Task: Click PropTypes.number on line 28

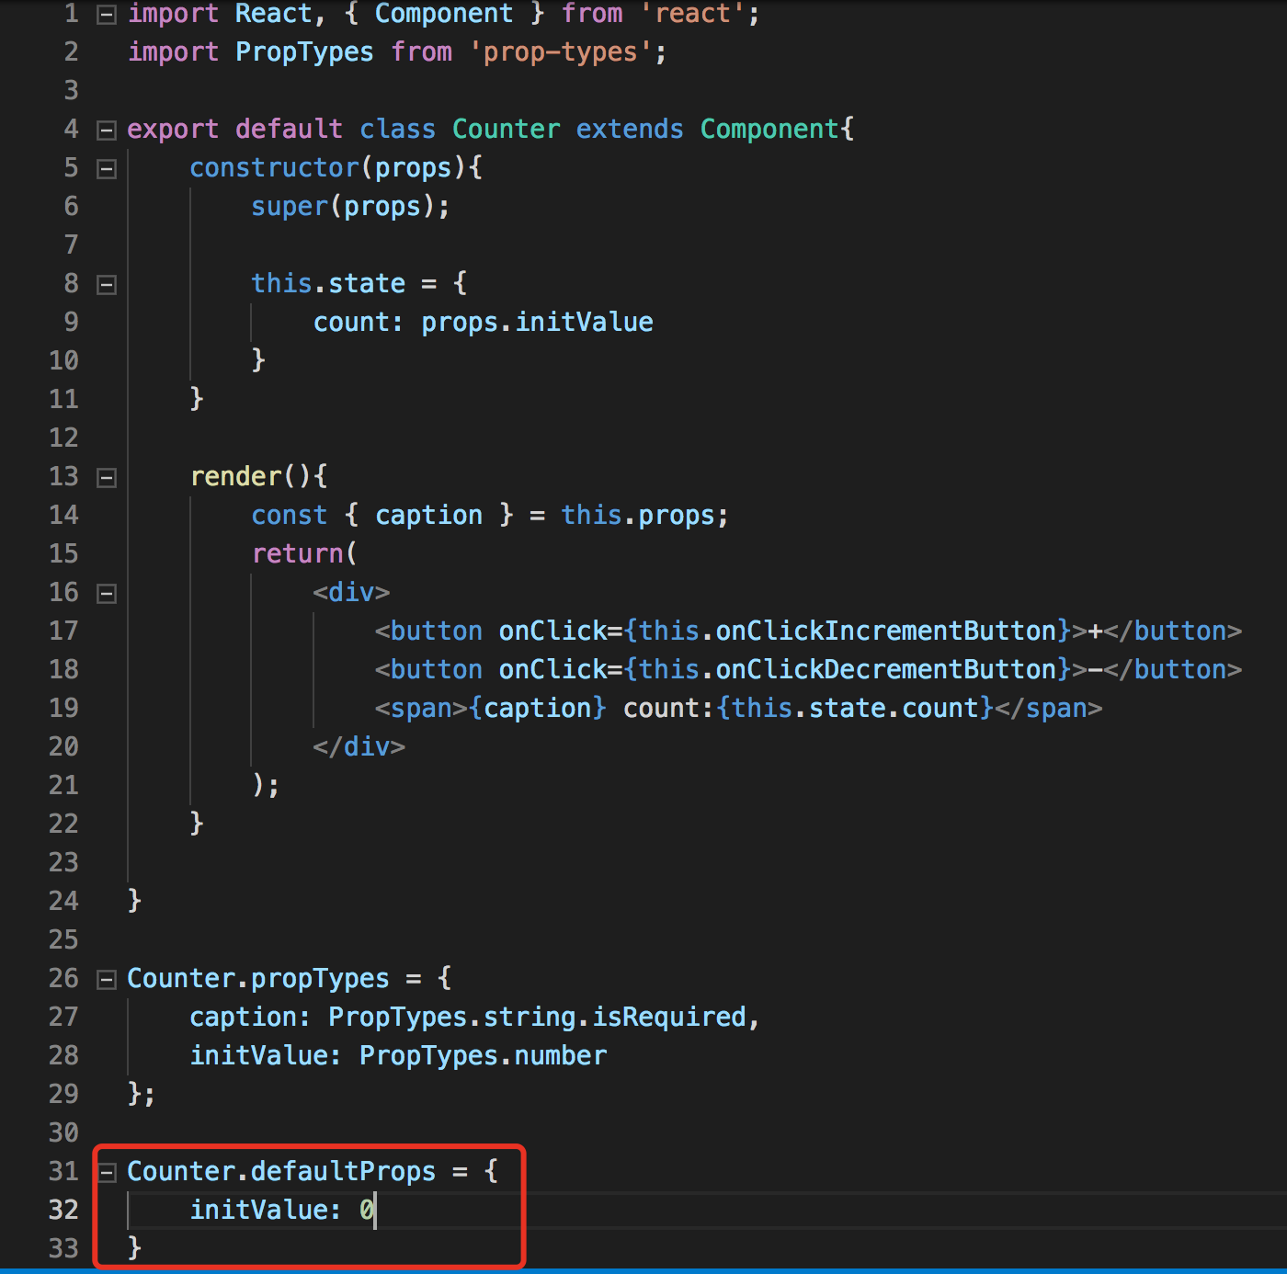Action: [x=483, y=1055]
